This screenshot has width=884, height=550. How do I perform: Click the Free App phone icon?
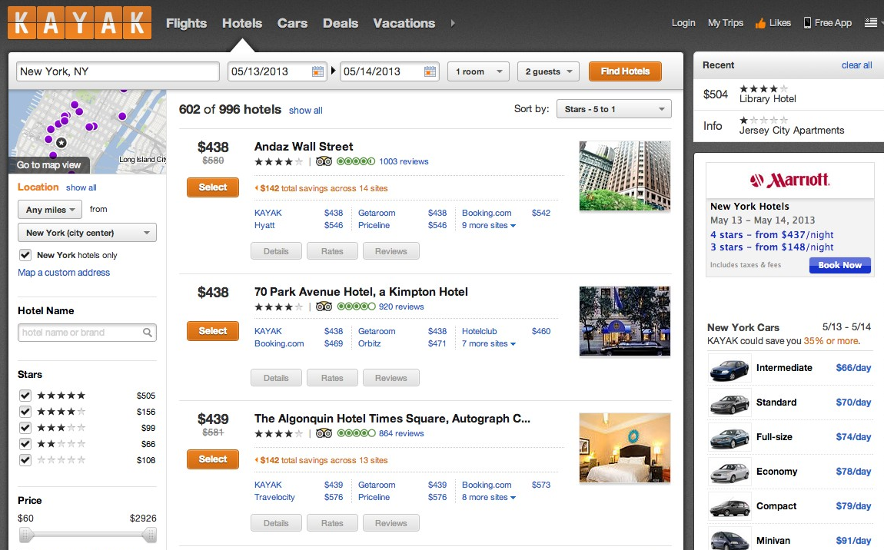(807, 23)
